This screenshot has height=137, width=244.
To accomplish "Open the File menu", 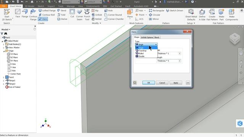I will [3, 6].
